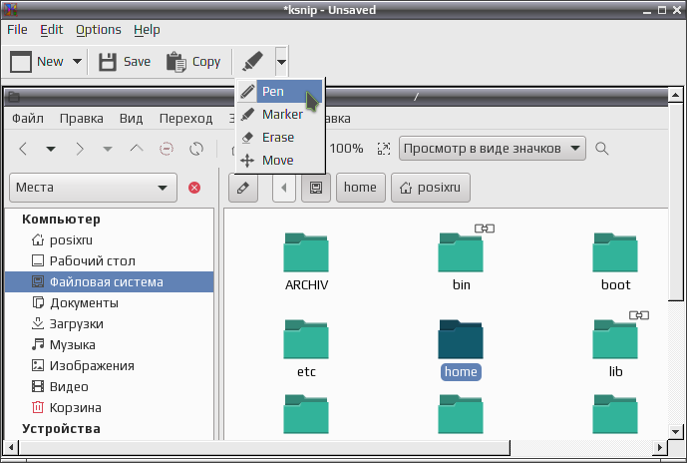Open the paint tool selector arrow
The width and height of the screenshot is (687, 463).
pyautogui.click(x=281, y=62)
